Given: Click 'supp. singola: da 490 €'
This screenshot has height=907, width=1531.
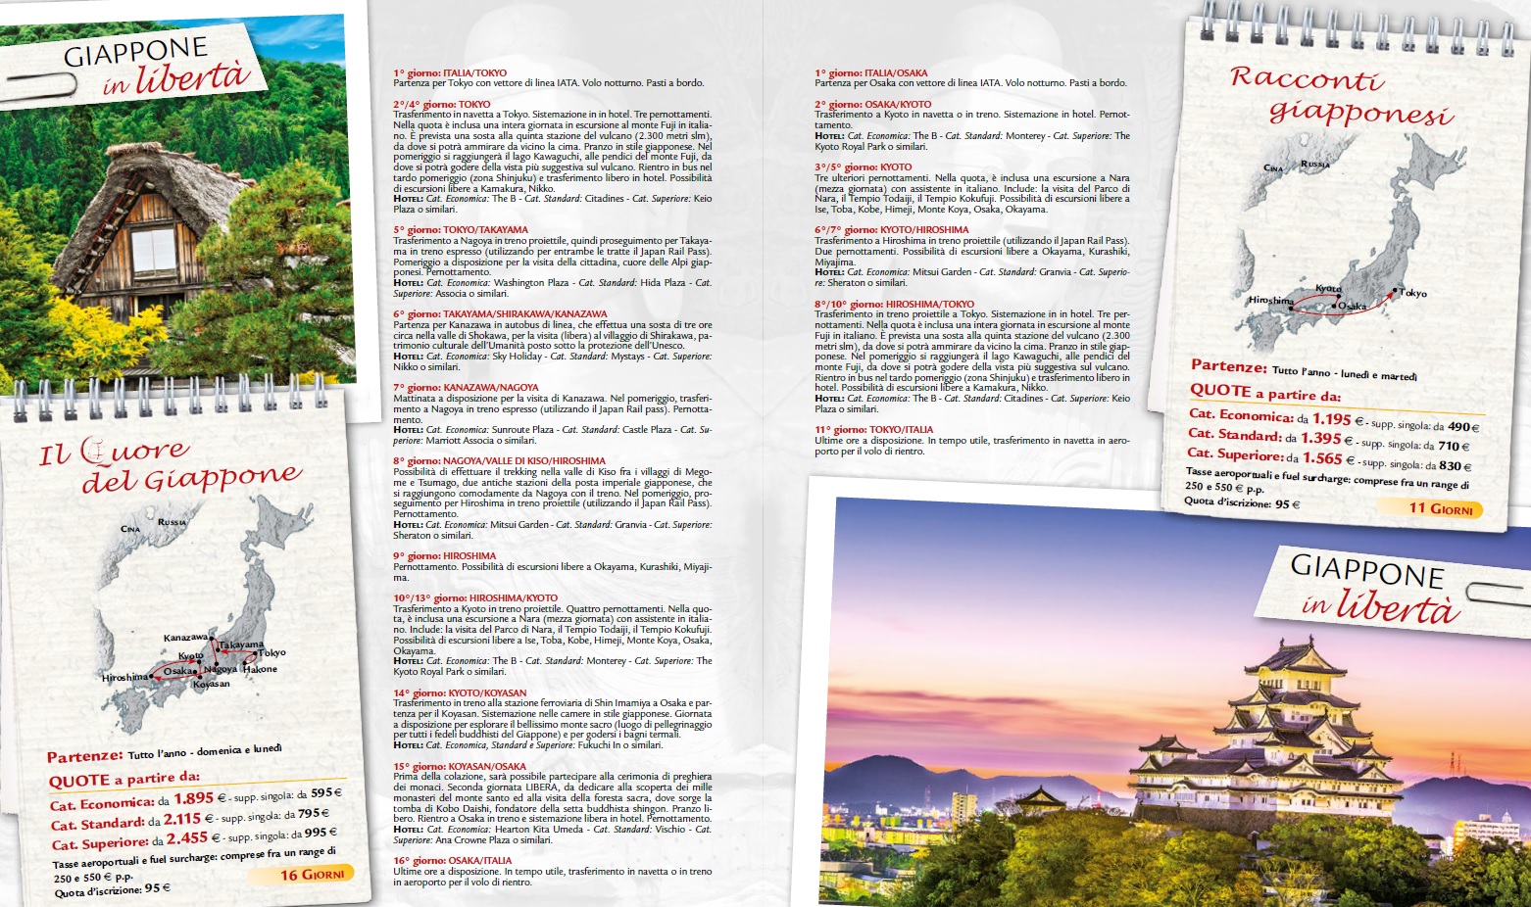Looking at the screenshot, I should [x=1425, y=425].
